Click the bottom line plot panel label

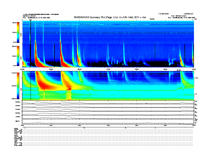pos(18,121)
